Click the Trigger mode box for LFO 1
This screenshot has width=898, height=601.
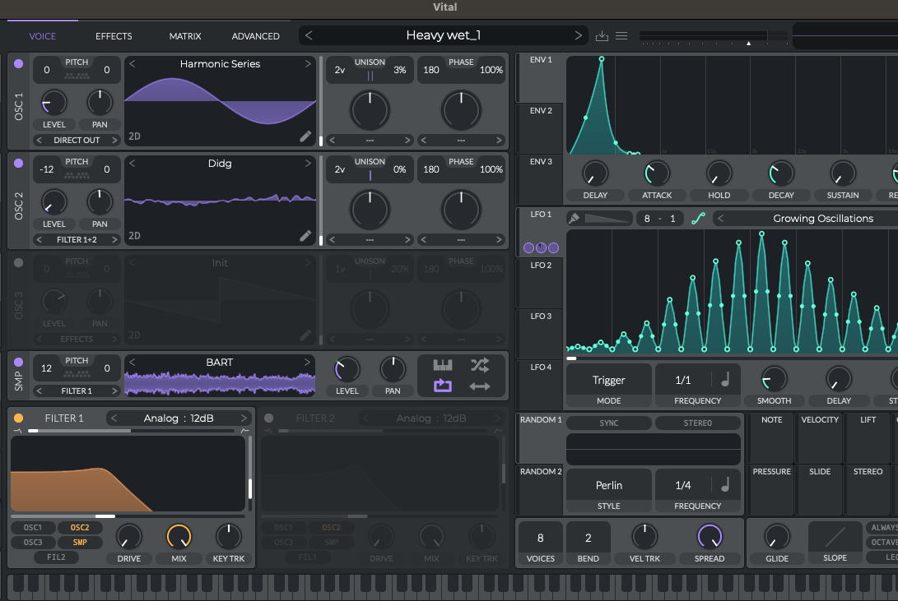609,380
